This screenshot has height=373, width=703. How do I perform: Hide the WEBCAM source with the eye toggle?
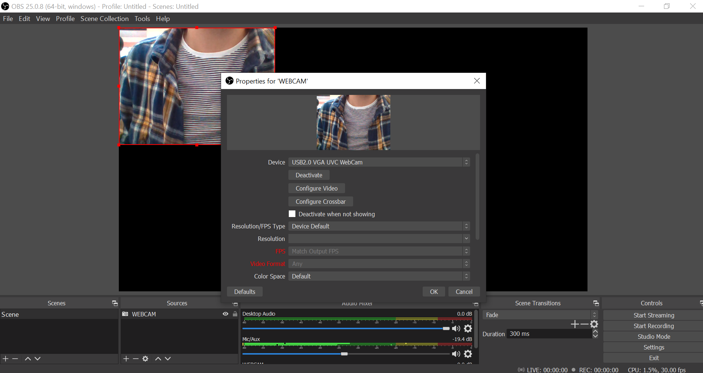[x=225, y=314]
